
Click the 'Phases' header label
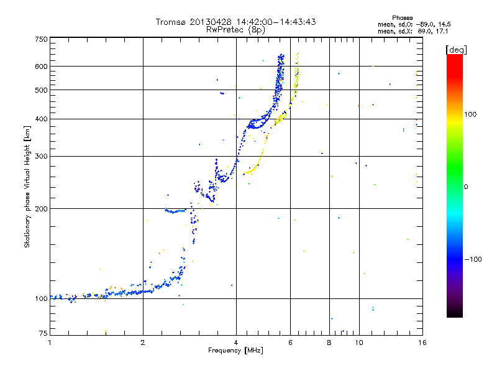(x=402, y=18)
